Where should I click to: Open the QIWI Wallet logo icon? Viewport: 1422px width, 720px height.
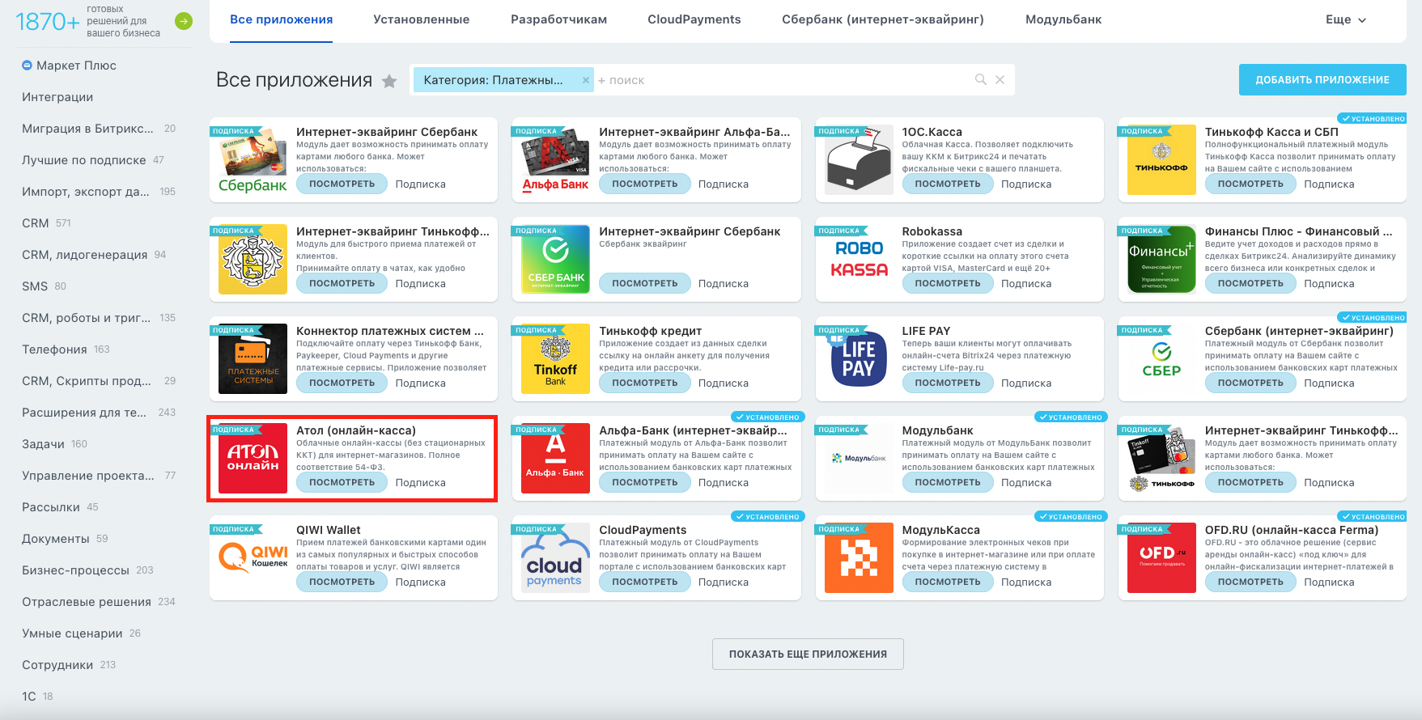coord(253,557)
